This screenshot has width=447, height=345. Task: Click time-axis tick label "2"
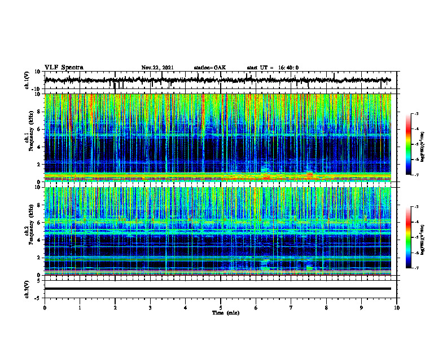coord(115,308)
